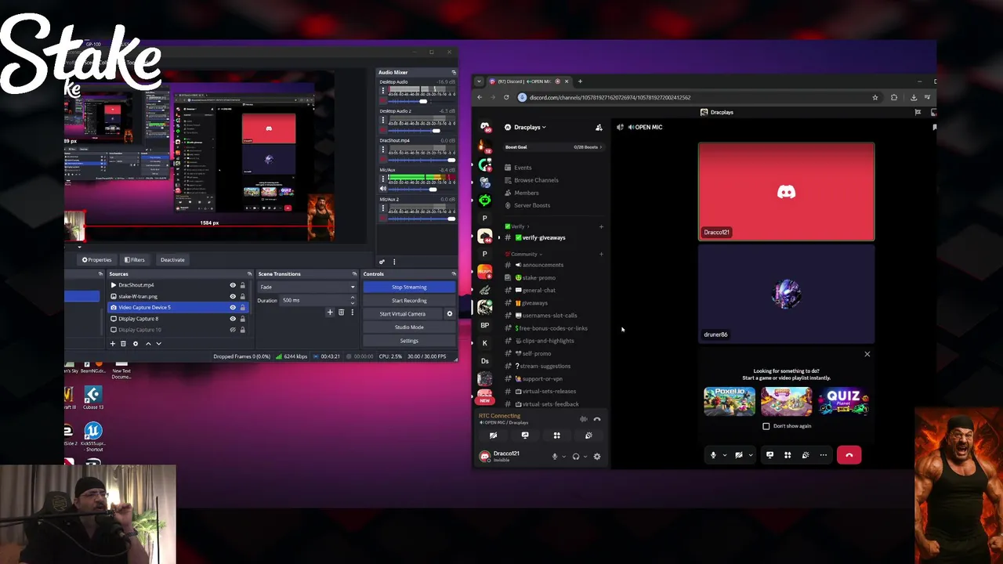Screen dimensions: 1003x564
Task: Move selected source up in Sources list
Action: point(148,343)
